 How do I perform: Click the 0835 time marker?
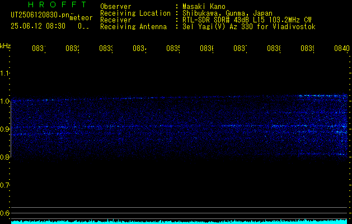[x=173, y=48]
